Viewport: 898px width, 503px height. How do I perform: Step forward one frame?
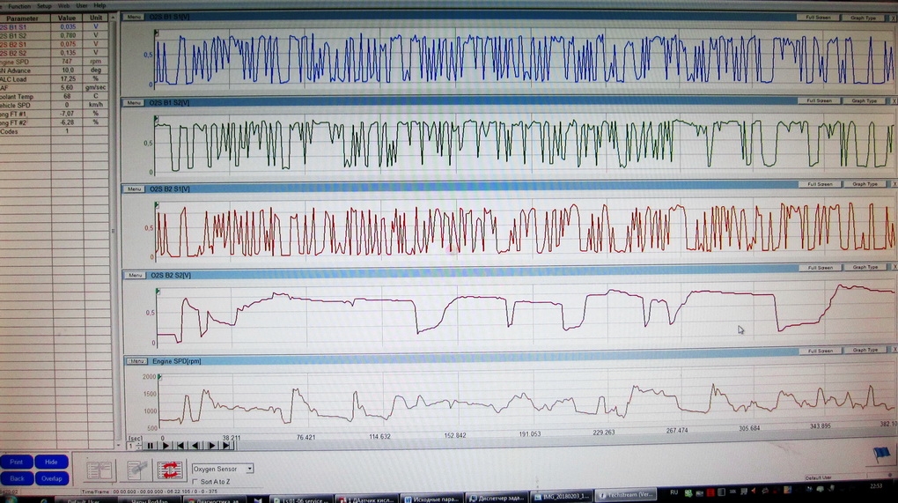click(x=211, y=446)
